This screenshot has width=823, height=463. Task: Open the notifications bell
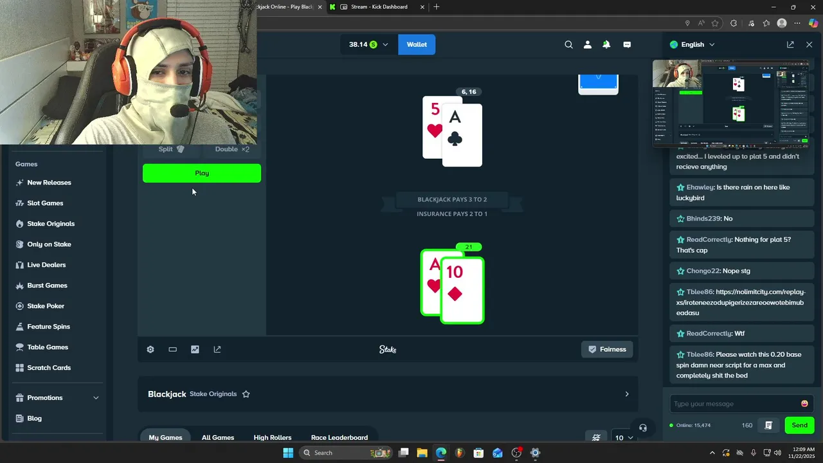(x=606, y=44)
